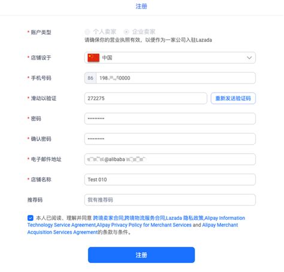
Task: Click the store name field Test 010
Action: click(170, 180)
